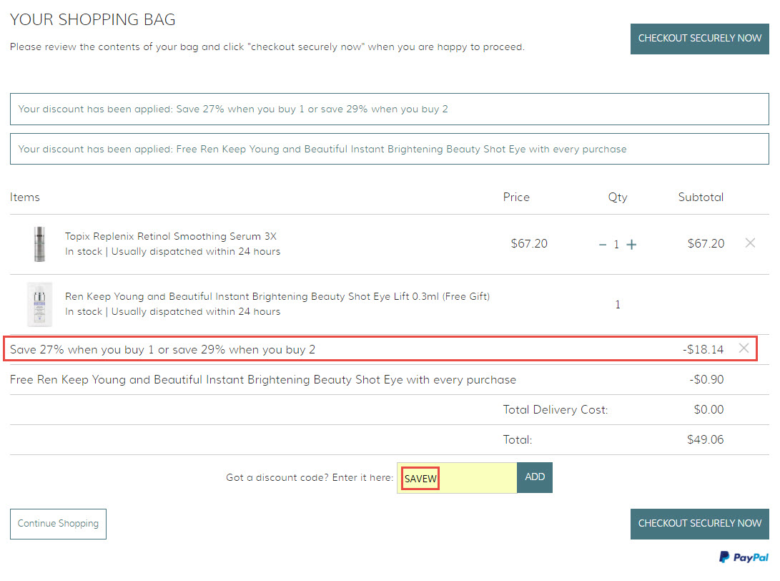Click the Total Delivery Cost label

point(556,410)
